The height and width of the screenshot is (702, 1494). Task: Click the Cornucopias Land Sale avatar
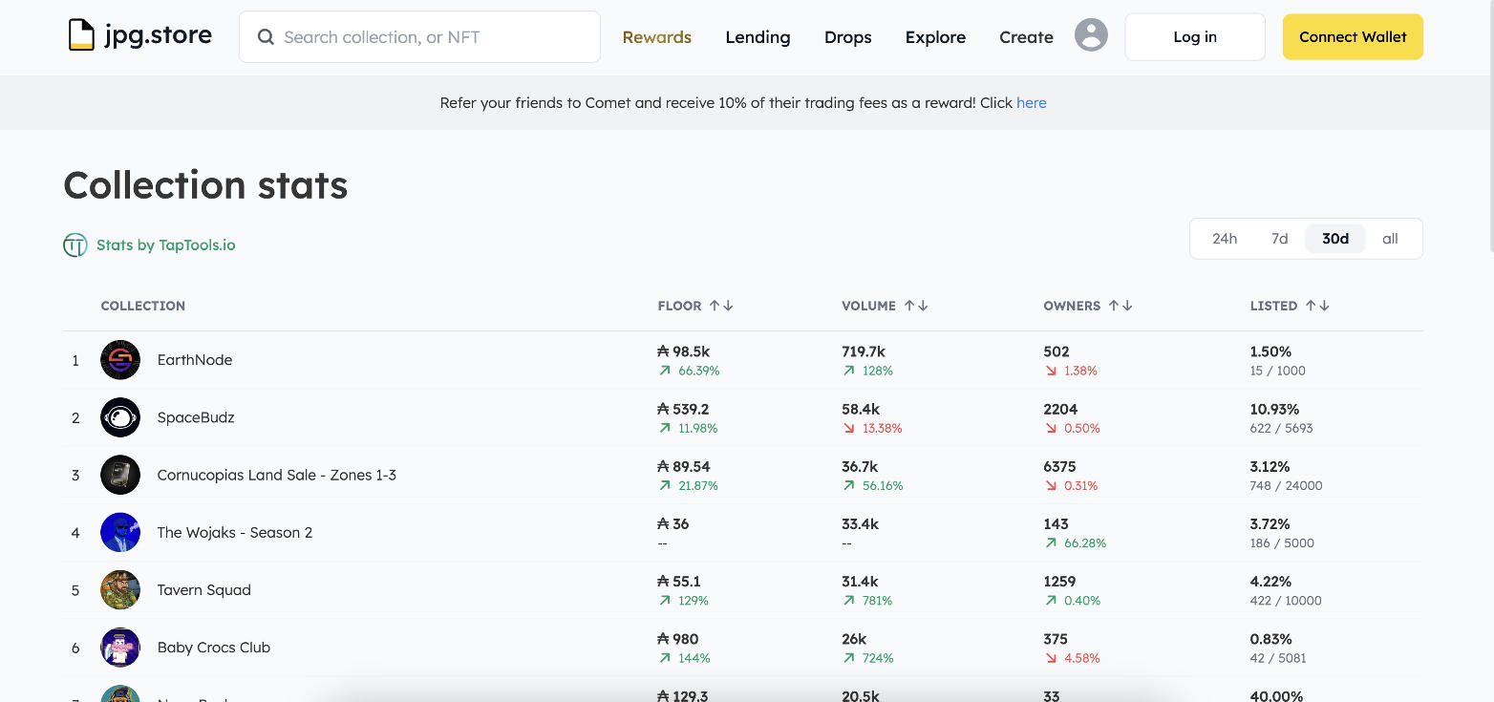120,475
